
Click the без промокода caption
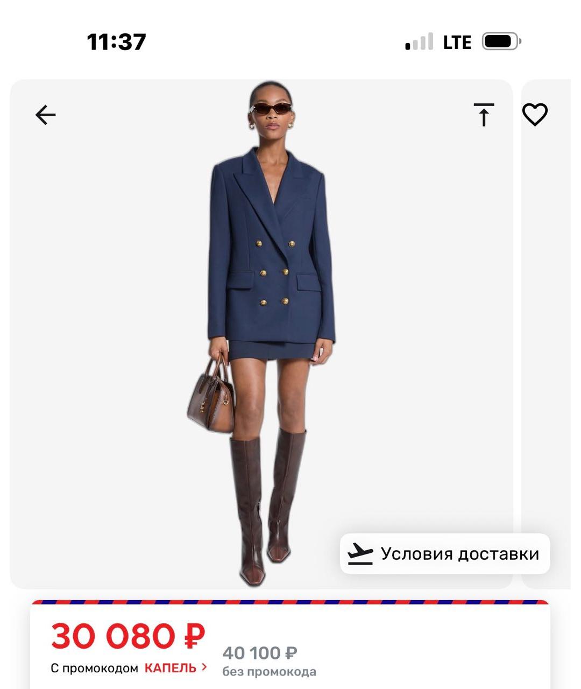click(x=269, y=672)
